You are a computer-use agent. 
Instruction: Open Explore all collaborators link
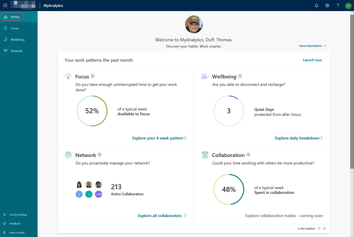tap(162, 216)
